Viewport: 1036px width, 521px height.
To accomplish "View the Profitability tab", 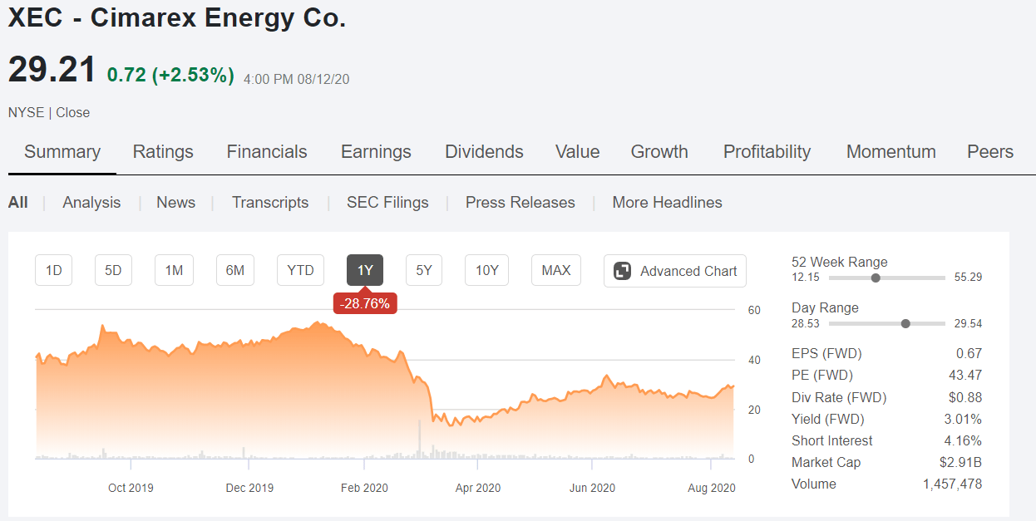I will click(767, 152).
